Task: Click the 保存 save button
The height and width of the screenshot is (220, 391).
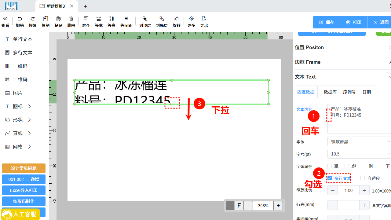Action: [x=327, y=22]
